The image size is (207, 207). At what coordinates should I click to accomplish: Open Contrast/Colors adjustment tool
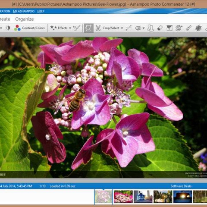29,28
